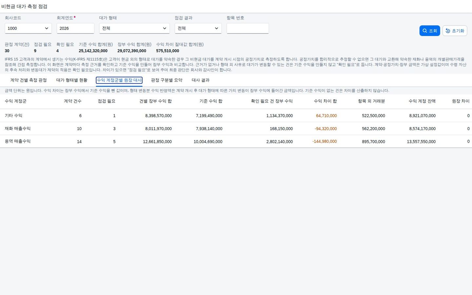Click the 수익 계정 잔액 column header
472x295 pixels.
[422, 101]
